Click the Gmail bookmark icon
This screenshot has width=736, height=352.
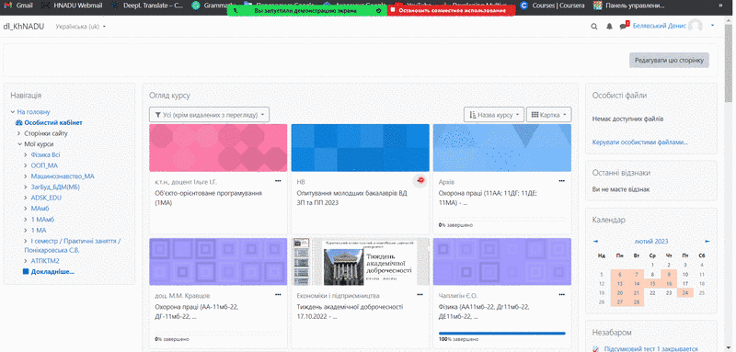coord(7,6)
